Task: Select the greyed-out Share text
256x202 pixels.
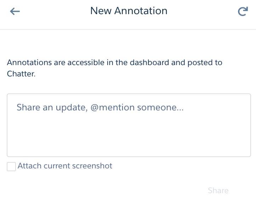Action: [218, 190]
